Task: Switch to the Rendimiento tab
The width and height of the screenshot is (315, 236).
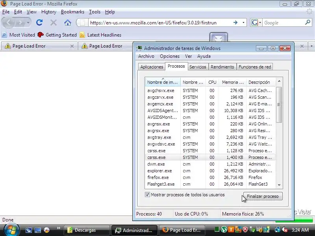Action: [x=222, y=67]
